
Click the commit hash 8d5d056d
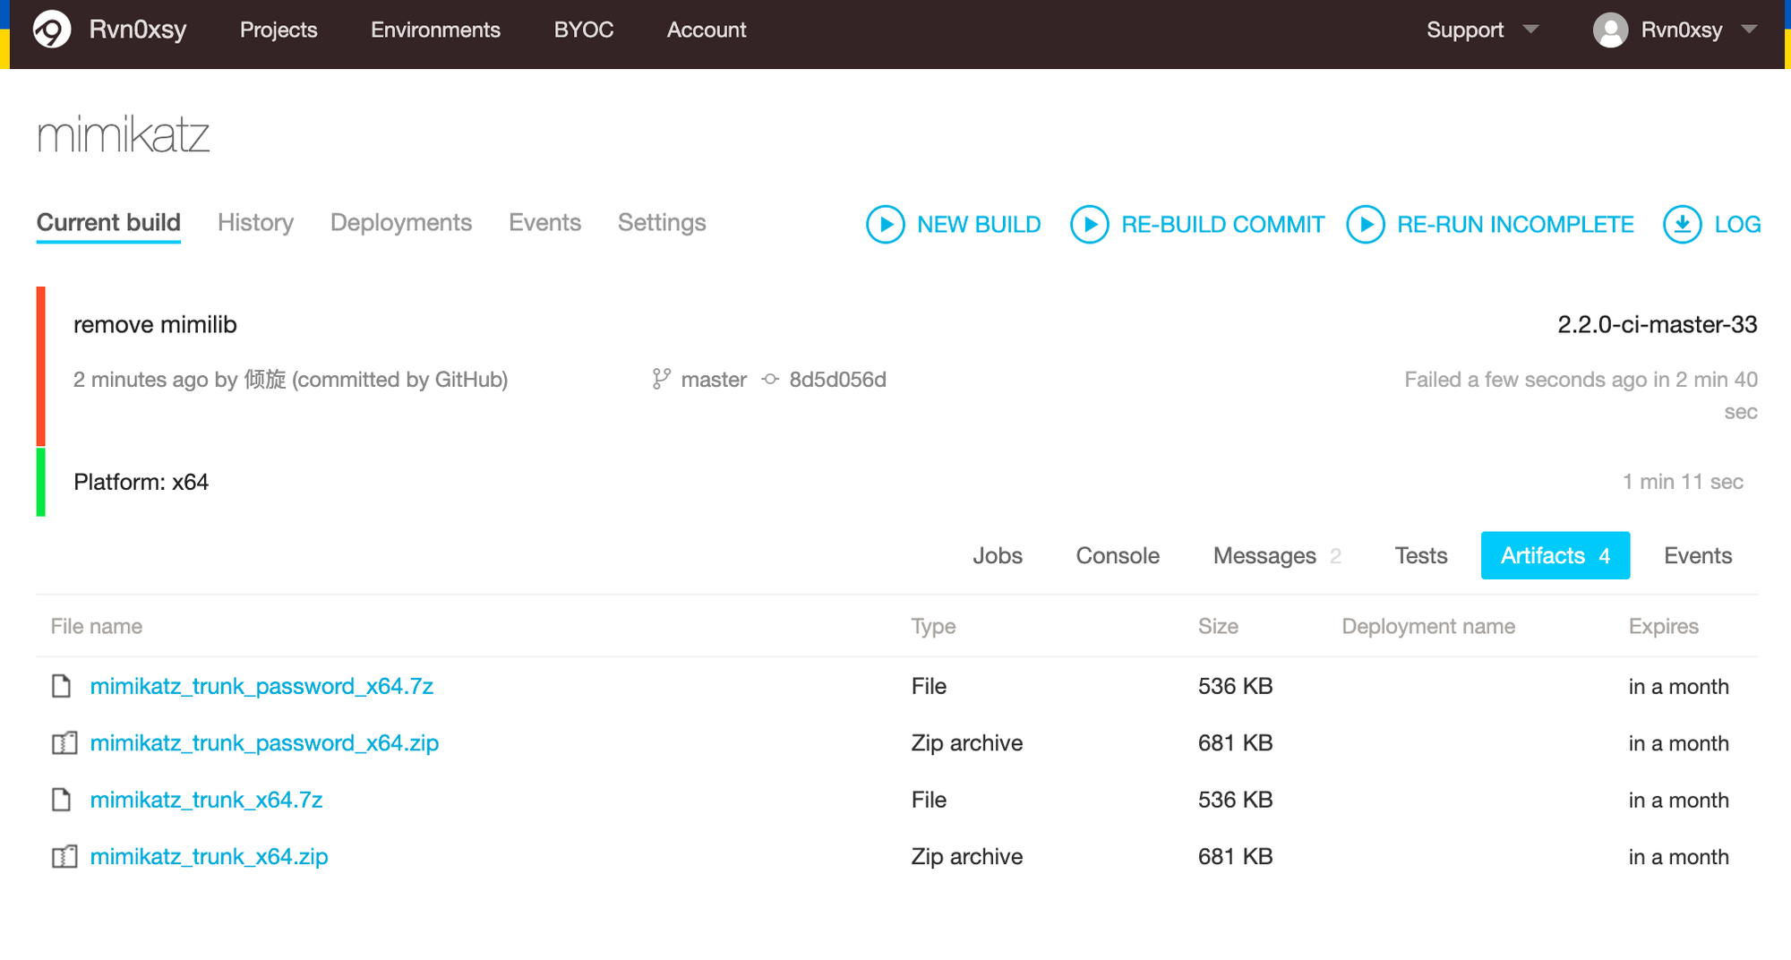pos(837,380)
